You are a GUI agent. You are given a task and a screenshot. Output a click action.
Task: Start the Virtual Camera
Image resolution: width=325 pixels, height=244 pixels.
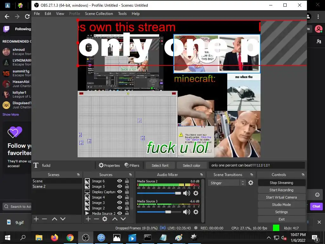point(282,197)
